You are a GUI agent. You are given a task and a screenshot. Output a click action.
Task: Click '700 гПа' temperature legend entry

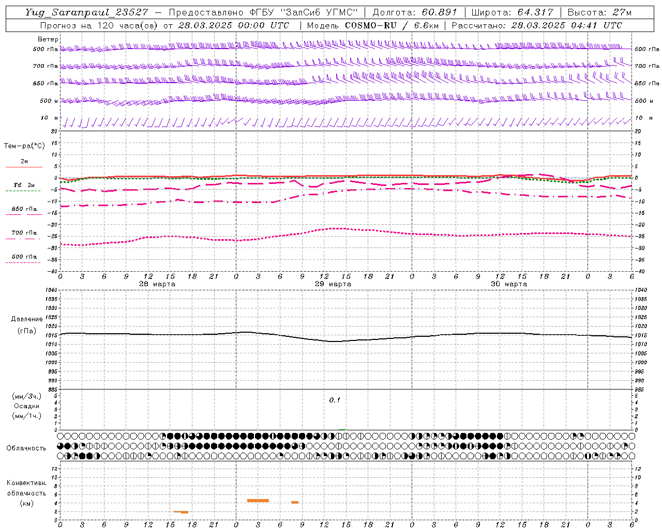click(x=24, y=233)
